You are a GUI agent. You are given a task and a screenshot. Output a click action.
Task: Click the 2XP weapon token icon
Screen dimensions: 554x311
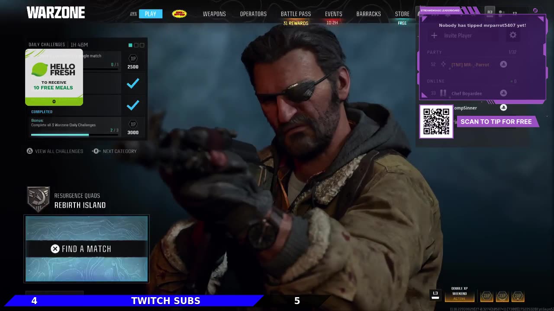tap(502, 296)
